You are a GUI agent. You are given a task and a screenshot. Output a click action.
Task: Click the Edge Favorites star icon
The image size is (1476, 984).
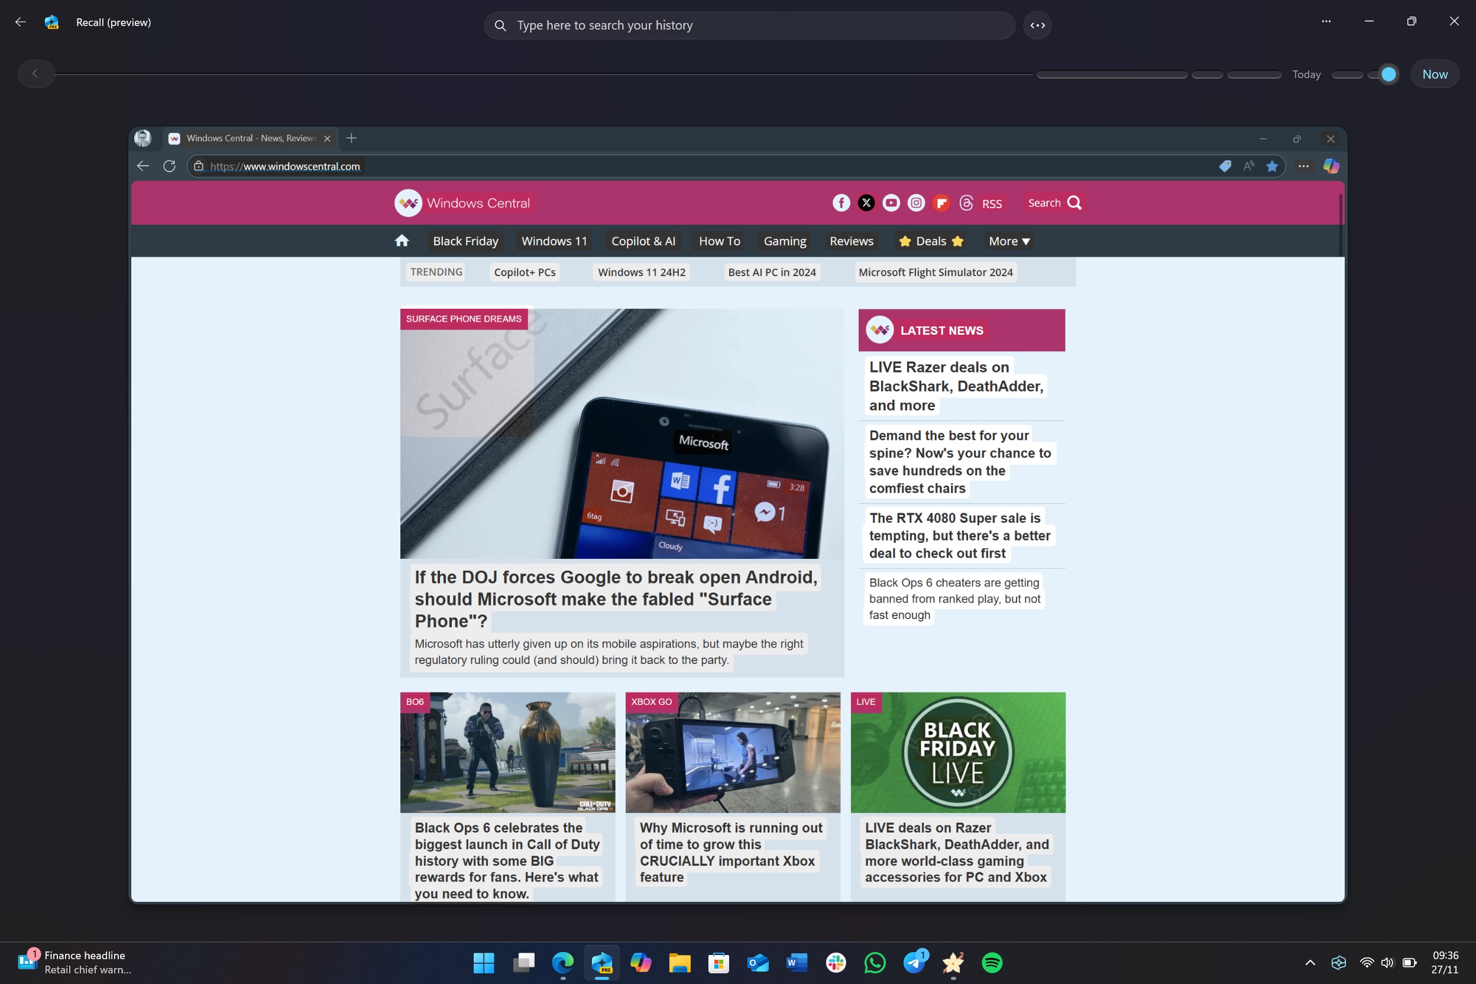click(x=1272, y=167)
